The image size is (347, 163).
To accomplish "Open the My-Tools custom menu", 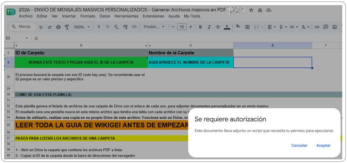I will [x=192, y=16].
